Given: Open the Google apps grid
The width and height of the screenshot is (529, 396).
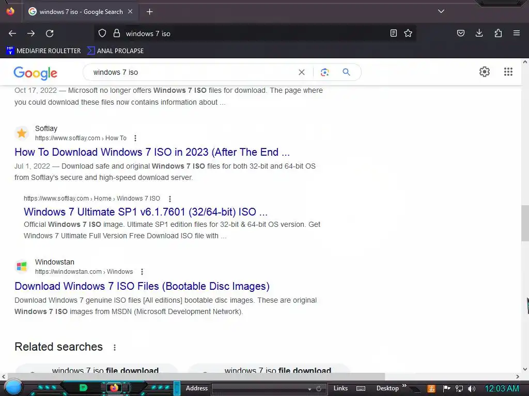Looking at the screenshot, I should [x=508, y=72].
